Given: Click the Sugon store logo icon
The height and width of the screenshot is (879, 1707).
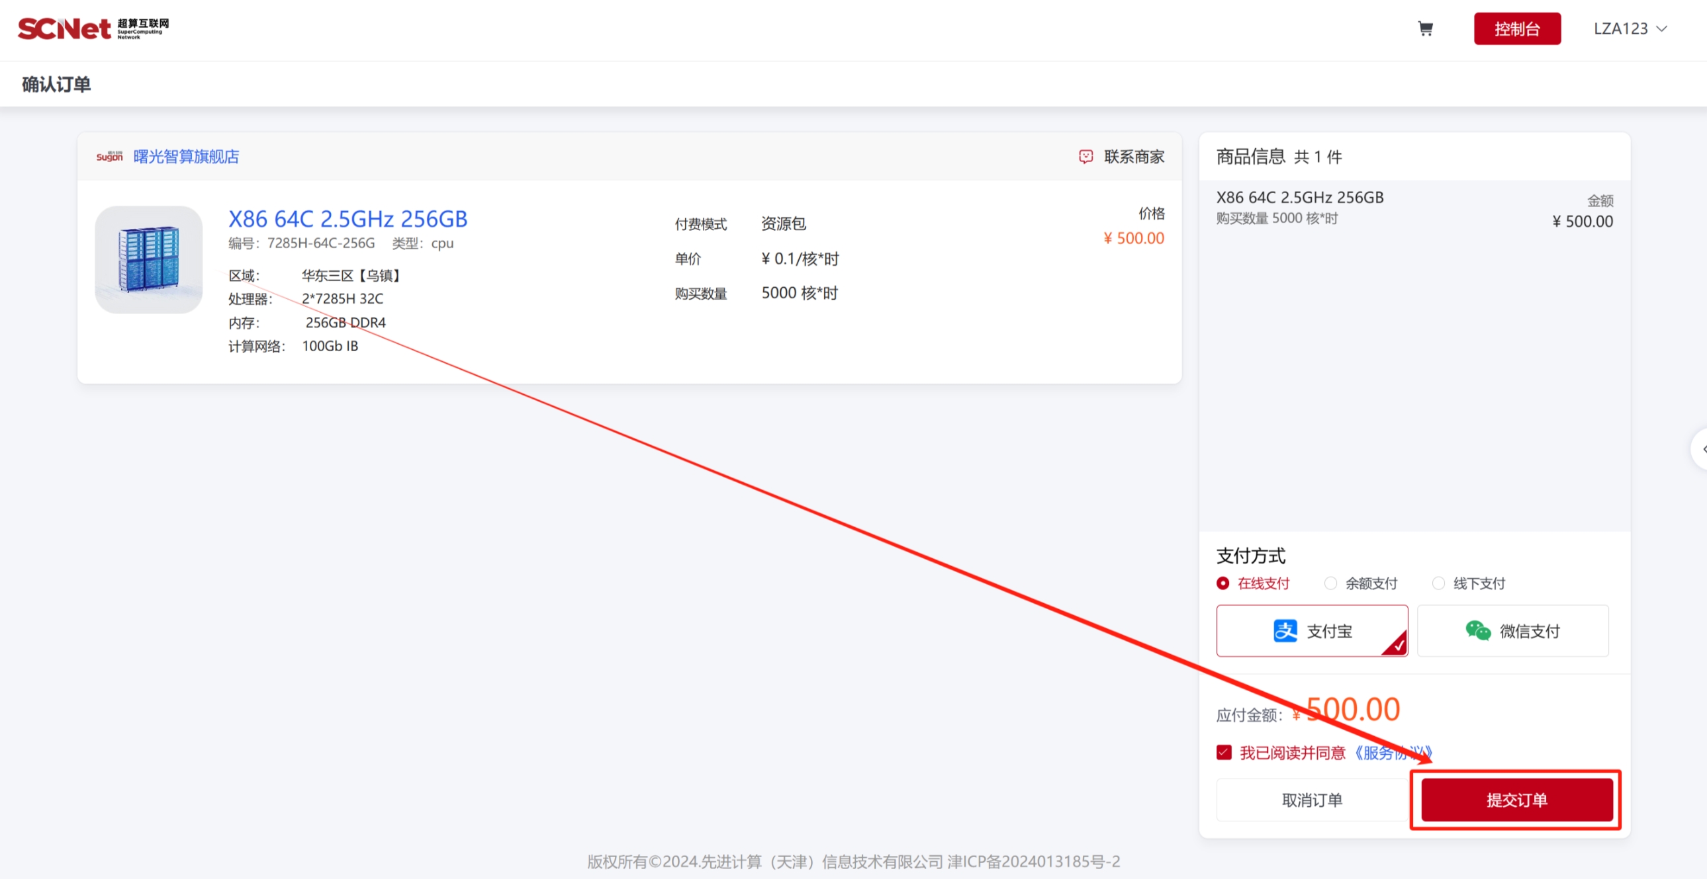Looking at the screenshot, I should click(x=109, y=156).
